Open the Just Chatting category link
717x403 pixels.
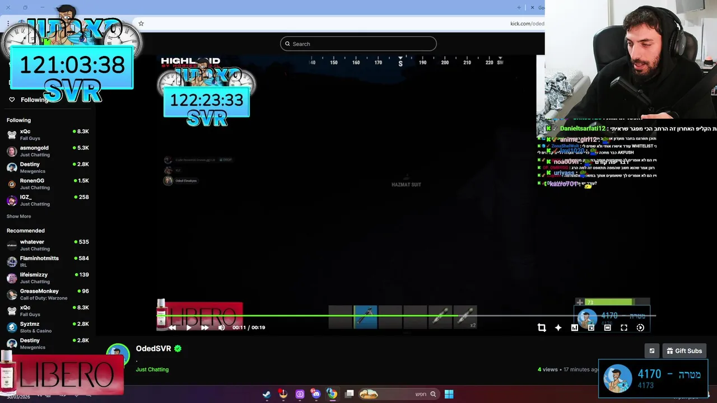(152, 369)
